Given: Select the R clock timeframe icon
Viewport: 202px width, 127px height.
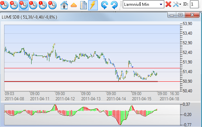Looking at the screenshot, I should point(52,5).
